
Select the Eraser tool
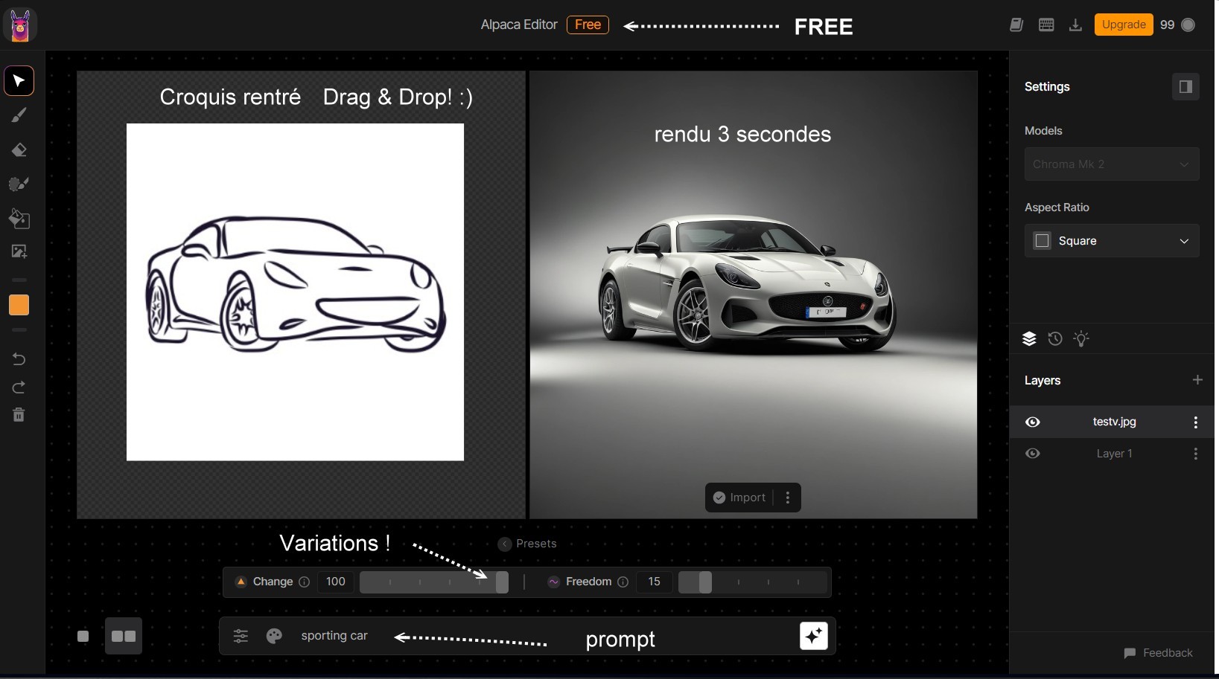coord(19,150)
